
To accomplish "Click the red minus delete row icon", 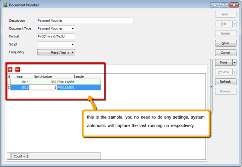I will point(18,69).
